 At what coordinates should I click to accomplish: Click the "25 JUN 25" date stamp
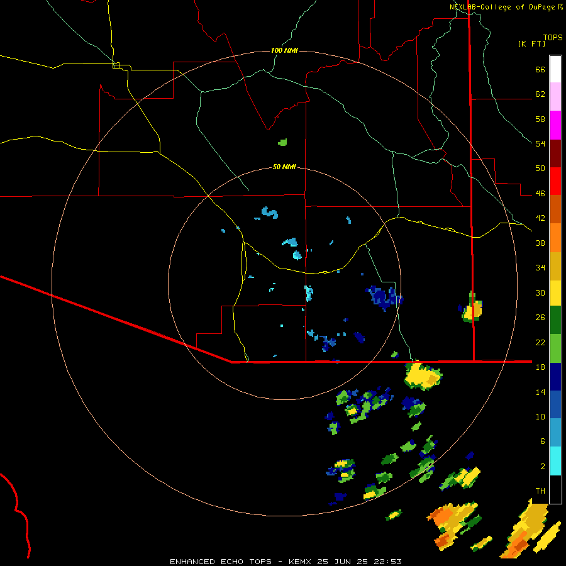[343, 562]
